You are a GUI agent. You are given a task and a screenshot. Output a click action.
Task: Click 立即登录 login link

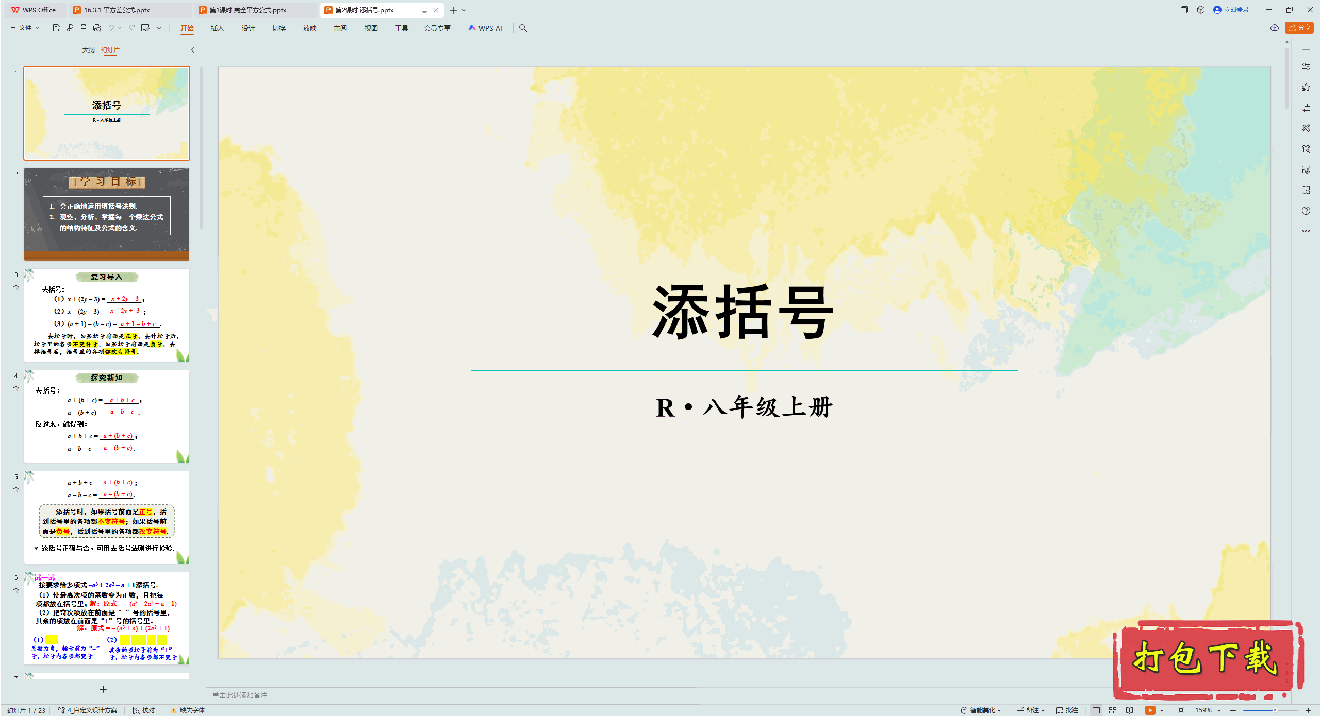point(1231,10)
